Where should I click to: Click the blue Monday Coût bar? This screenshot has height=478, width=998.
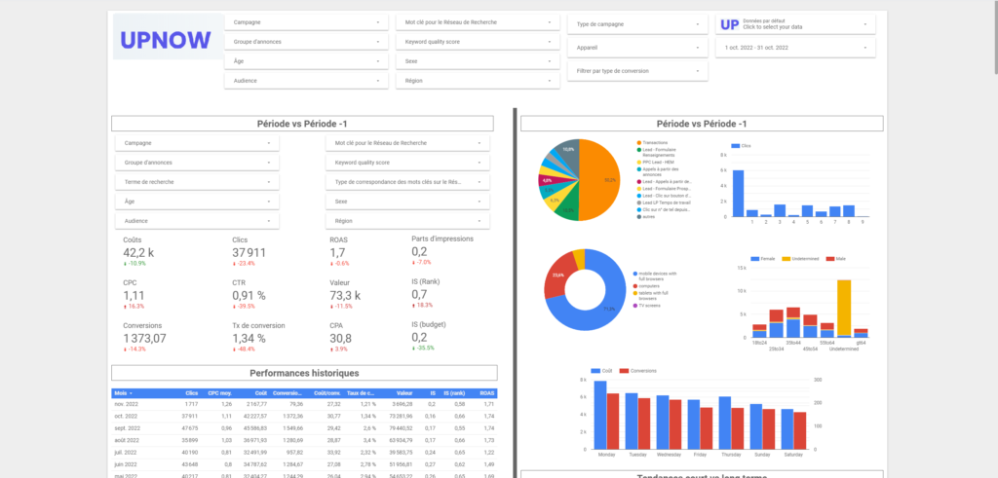(600, 415)
